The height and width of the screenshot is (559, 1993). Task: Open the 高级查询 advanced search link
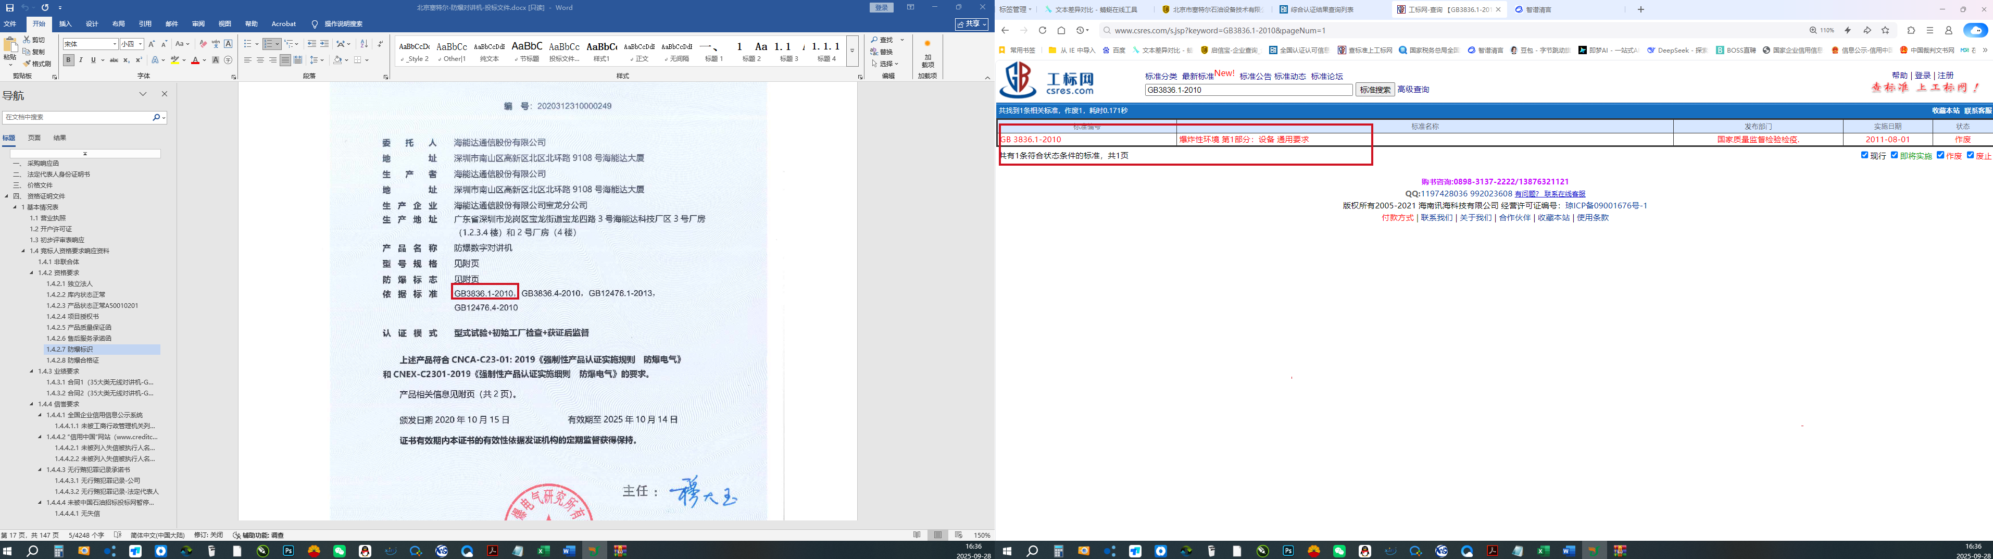[1413, 90]
